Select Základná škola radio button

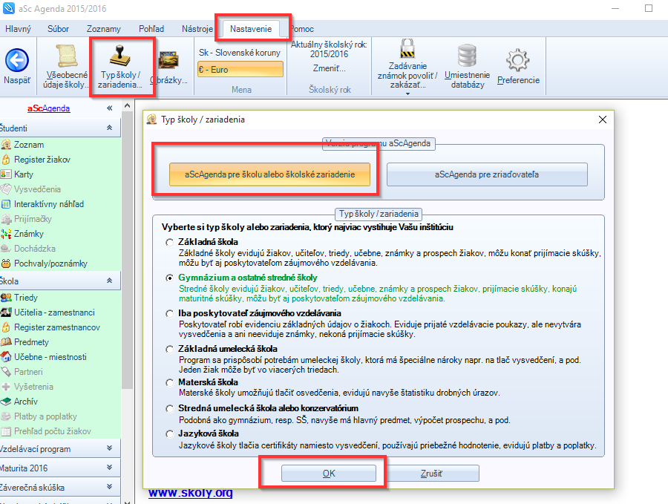pyautogui.click(x=169, y=242)
